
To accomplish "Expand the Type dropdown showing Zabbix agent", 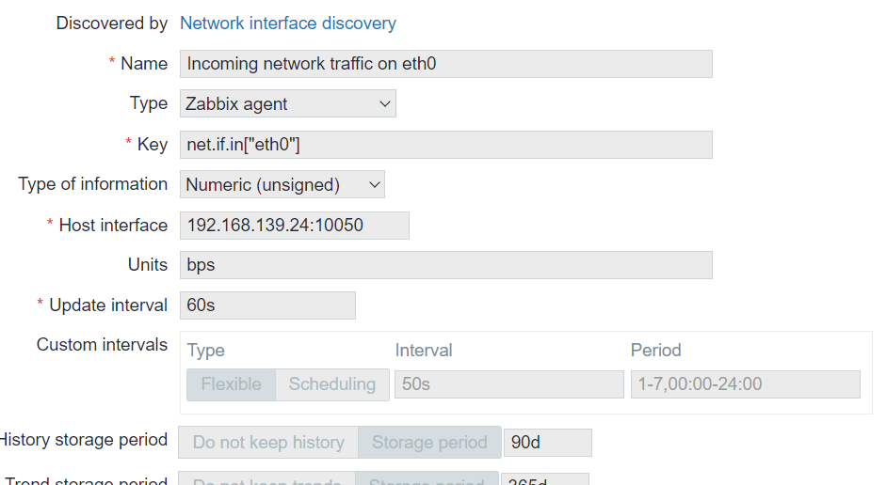I will coord(287,104).
